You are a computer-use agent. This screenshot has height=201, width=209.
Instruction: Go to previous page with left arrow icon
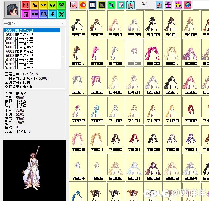[x=131, y=5]
